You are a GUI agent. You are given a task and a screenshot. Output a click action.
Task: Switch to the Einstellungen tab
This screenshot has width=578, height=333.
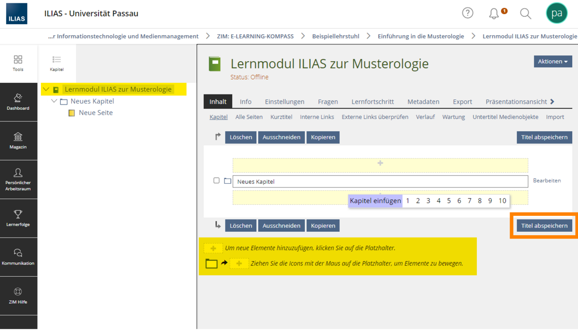[x=285, y=101]
